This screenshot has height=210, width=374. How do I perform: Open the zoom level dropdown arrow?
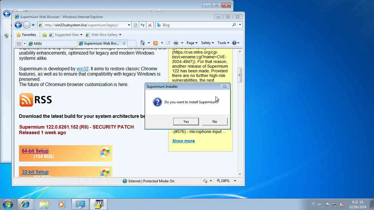[235, 181]
